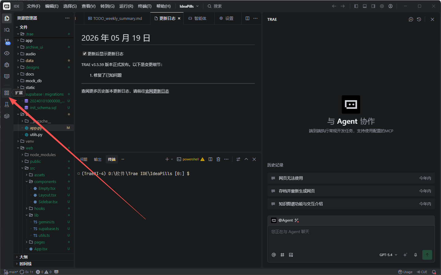This screenshot has width=441, height=275.
Task: Click the navigate forward arrow in title bar
Action: (343, 6)
